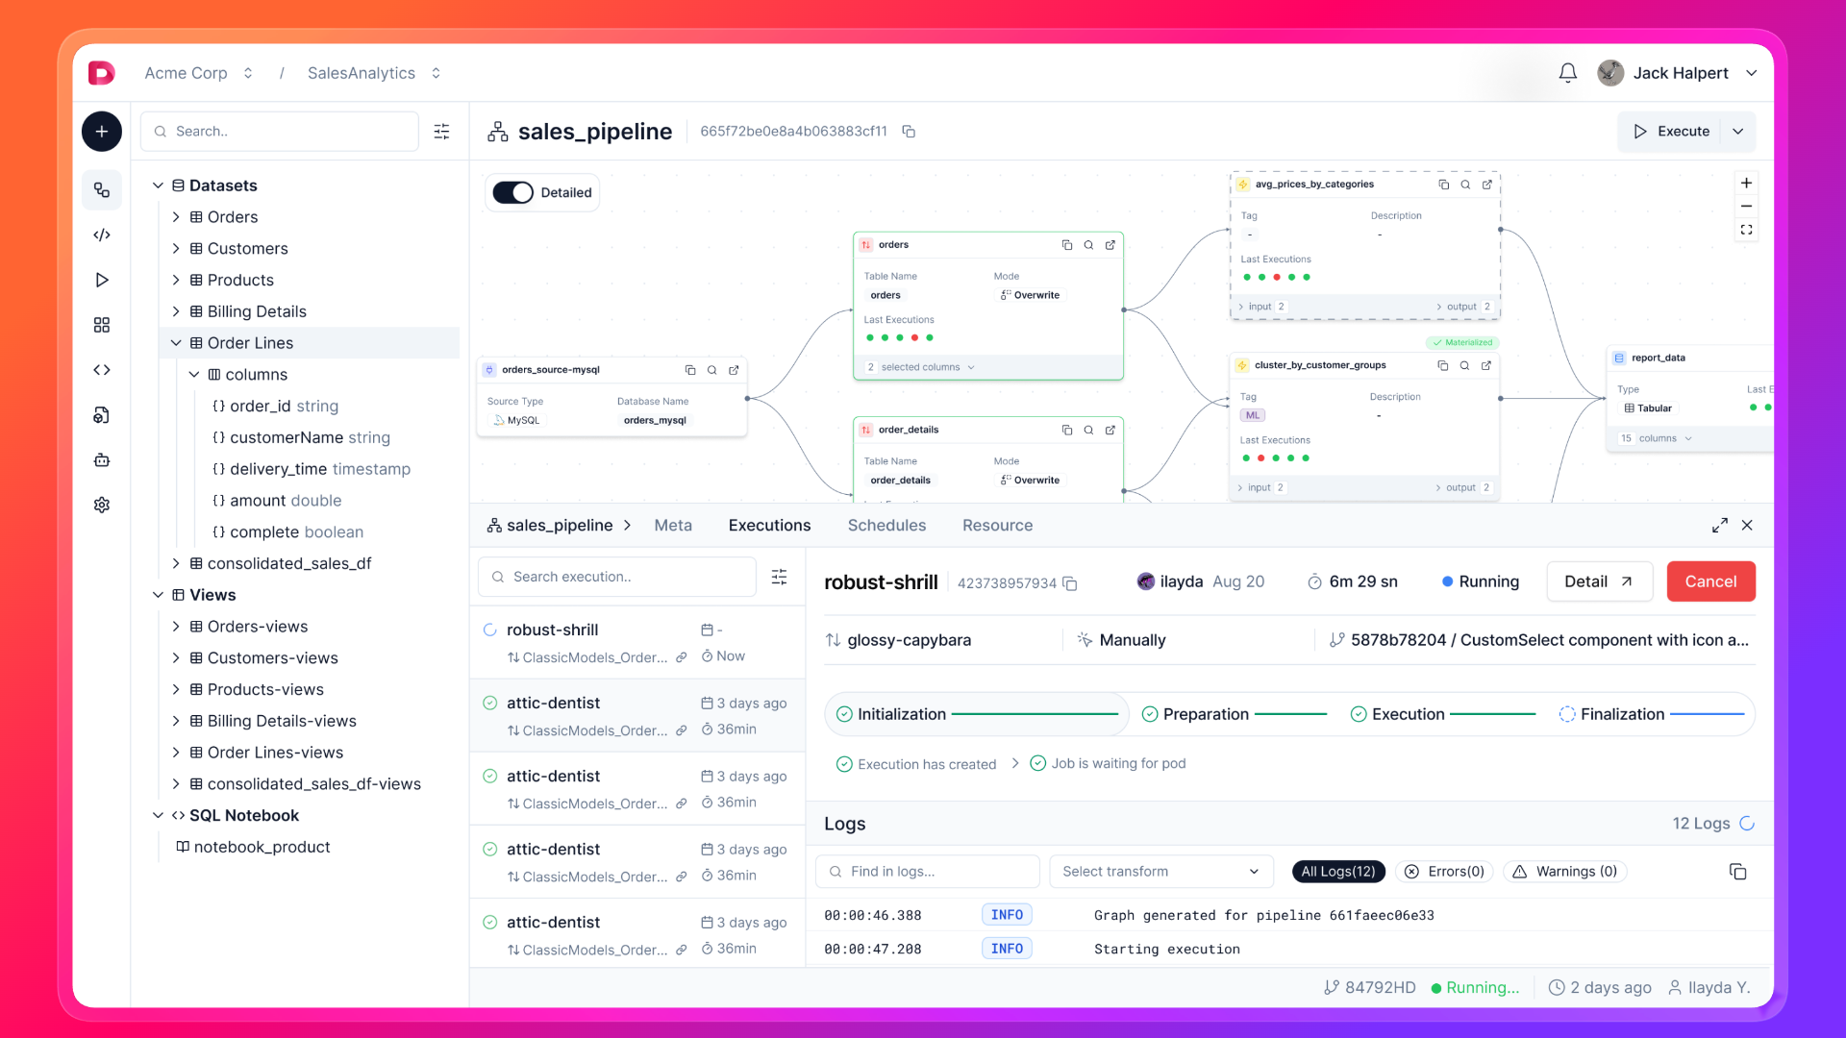The height and width of the screenshot is (1038, 1846).
Task: Filter logs by Warnings (0)
Action: tap(1564, 872)
